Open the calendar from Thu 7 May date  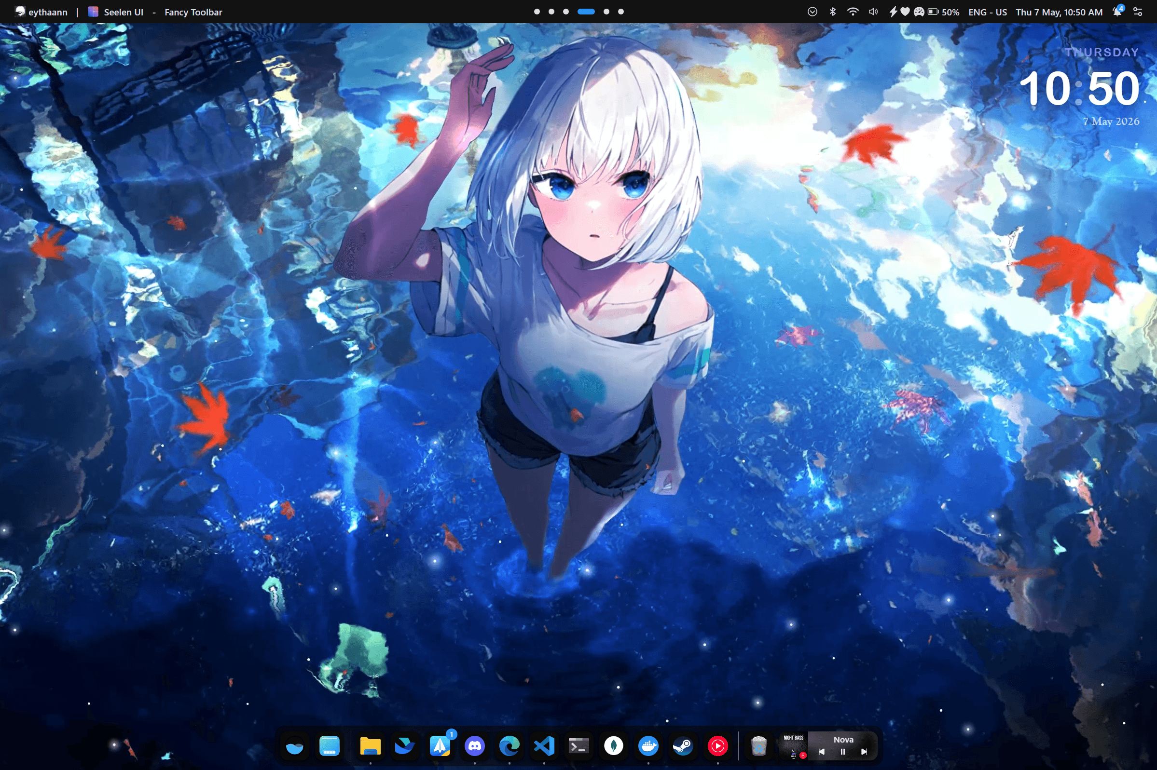[x=1059, y=12]
